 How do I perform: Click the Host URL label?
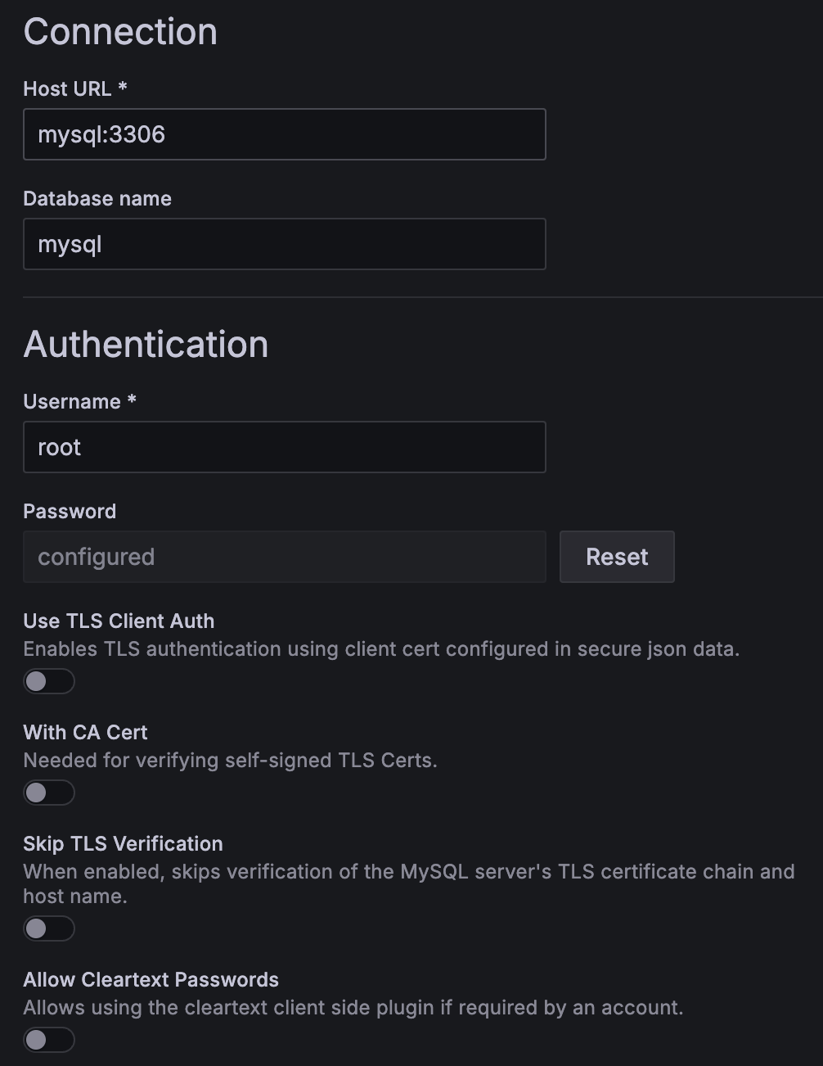(x=67, y=88)
